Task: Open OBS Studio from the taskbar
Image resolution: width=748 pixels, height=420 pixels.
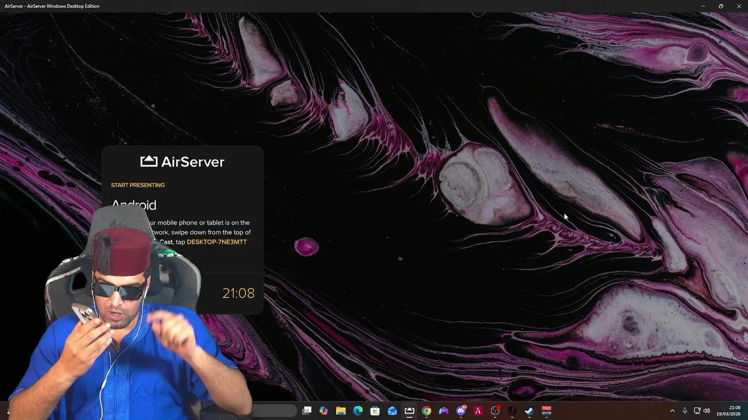Action: 495,411
